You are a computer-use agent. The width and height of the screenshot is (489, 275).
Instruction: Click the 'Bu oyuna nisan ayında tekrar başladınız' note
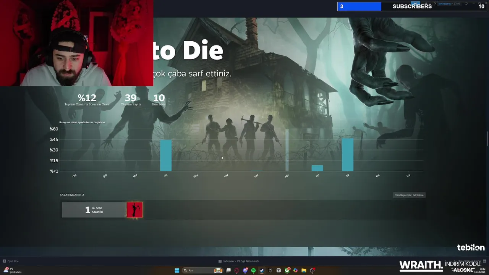pyautogui.click(x=83, y=122)
